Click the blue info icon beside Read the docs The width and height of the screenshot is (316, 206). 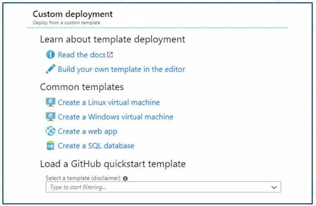(x=50, y=55)
